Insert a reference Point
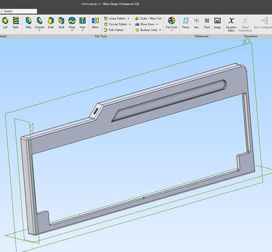This screenshot has height=252, width=272. tap(207, 23)
